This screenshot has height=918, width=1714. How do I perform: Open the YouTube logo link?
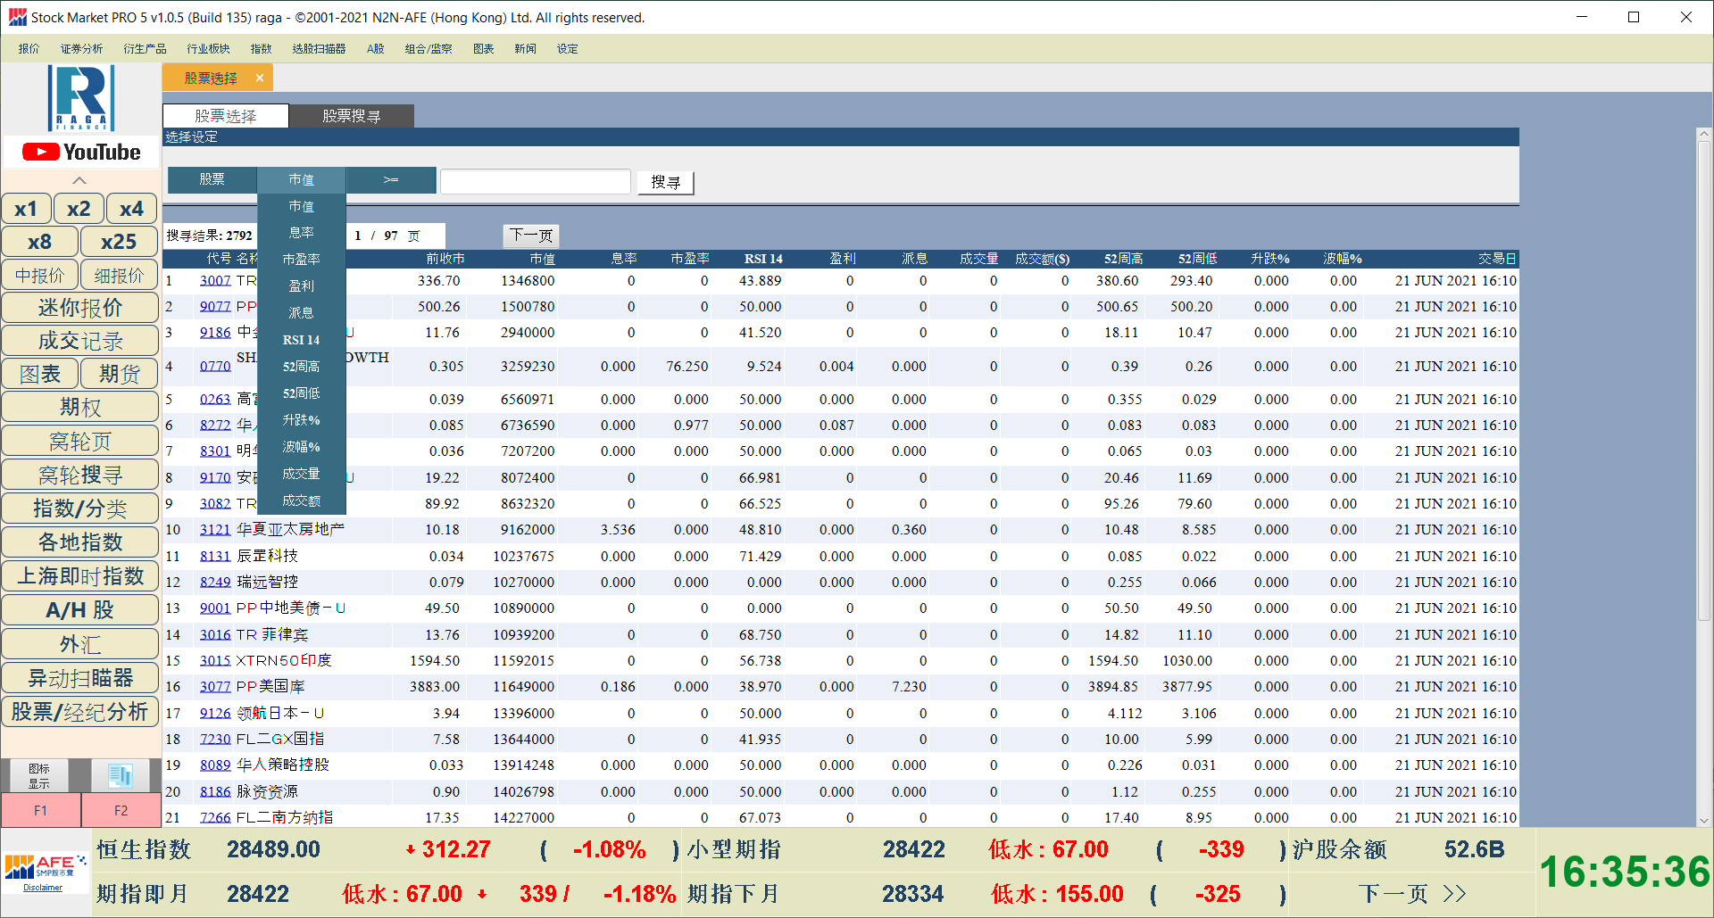pyautogui.click(x=81, y=153)
